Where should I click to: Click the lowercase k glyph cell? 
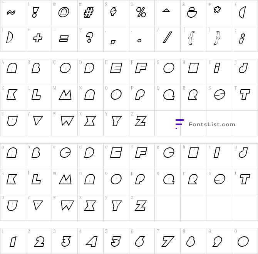point(13,182)
